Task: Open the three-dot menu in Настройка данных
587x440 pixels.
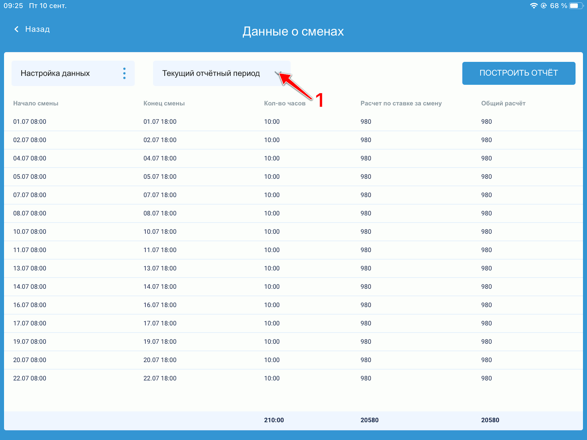Action: (x=124, y=73)
